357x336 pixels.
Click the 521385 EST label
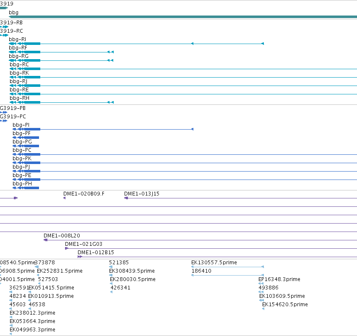(119, 263)
